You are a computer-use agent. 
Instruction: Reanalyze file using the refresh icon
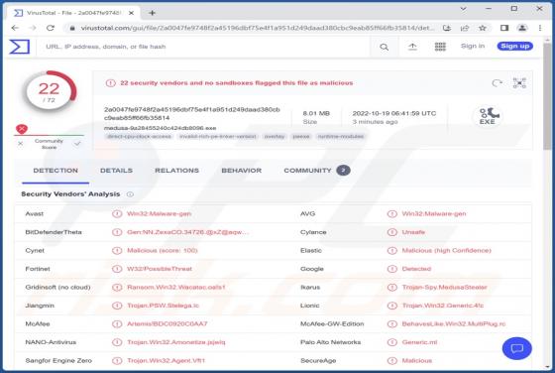click(x=497, y=83)
